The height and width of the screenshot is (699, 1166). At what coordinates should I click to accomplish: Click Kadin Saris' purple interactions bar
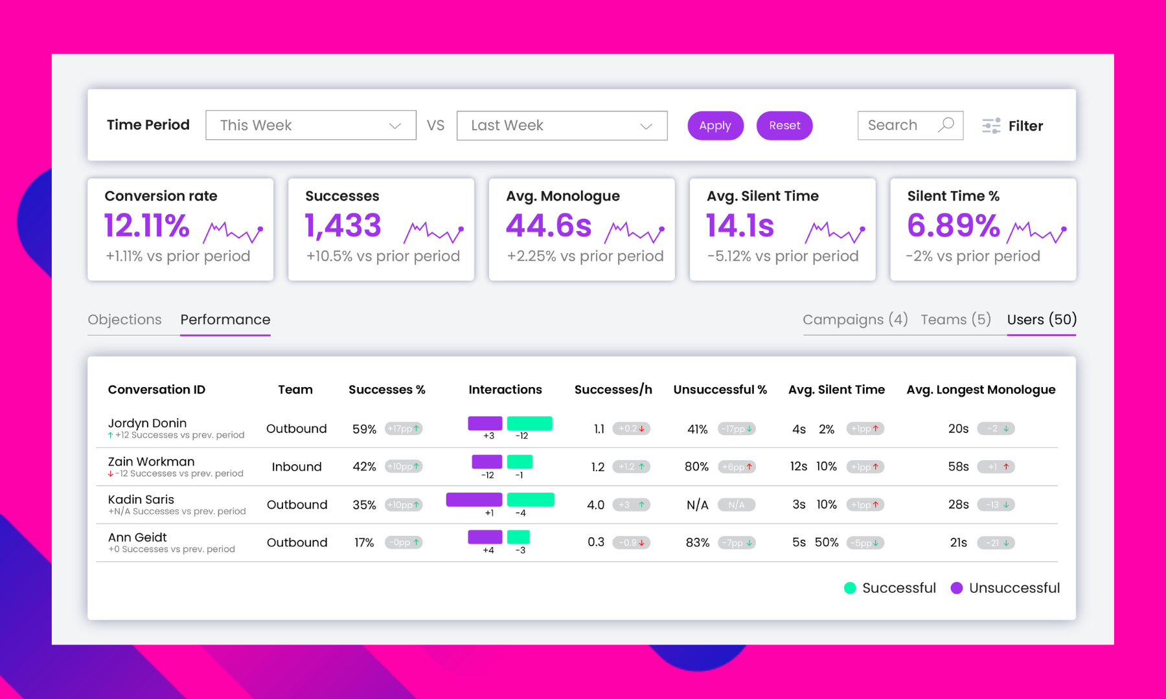coord(474,500)
